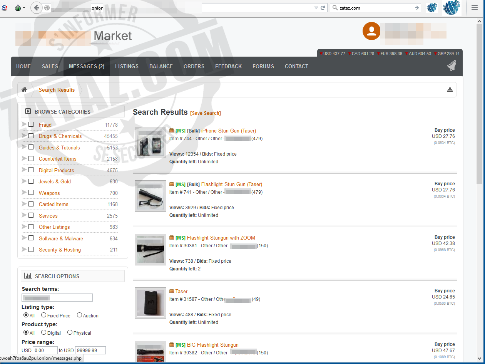Open the SALES nav tab
The image size is (485, 364).
point(50,66)
